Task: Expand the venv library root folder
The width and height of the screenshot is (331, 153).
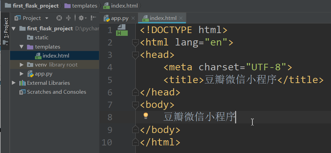Action: tap(21, 65)
